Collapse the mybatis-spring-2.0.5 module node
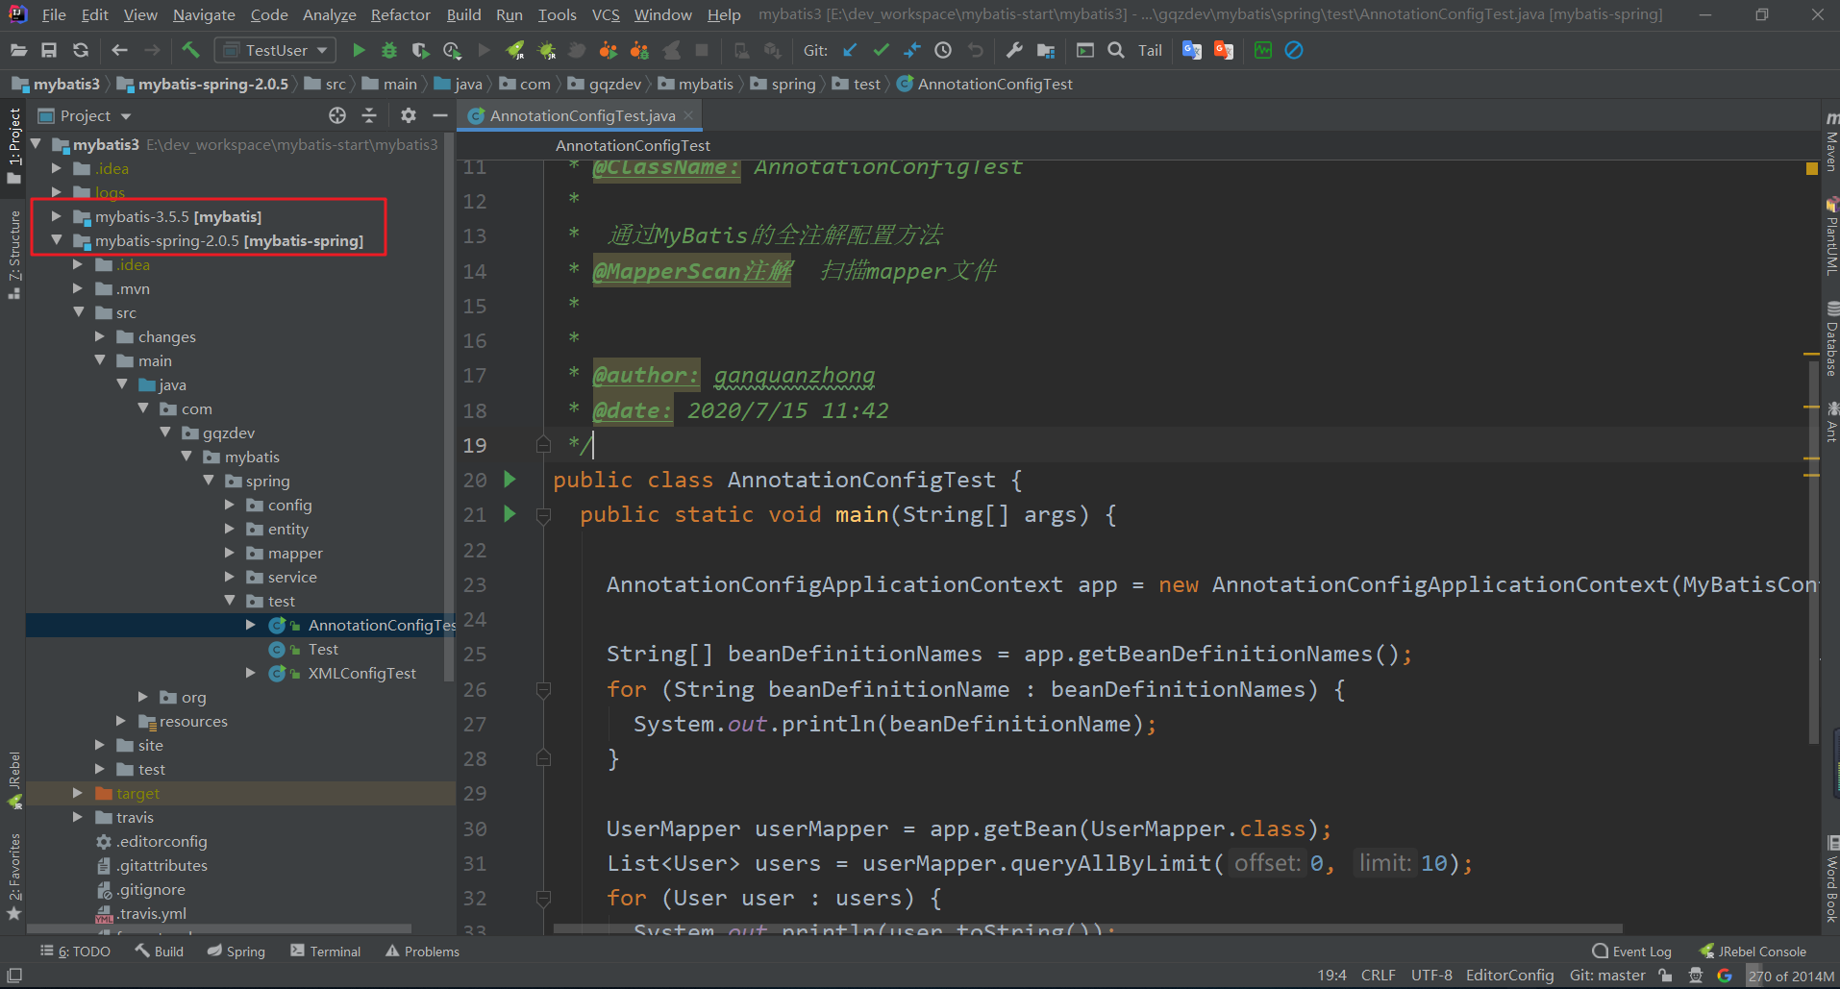Image resolution: width=1840 pixels, height=989 pixels. pos(57,240)
